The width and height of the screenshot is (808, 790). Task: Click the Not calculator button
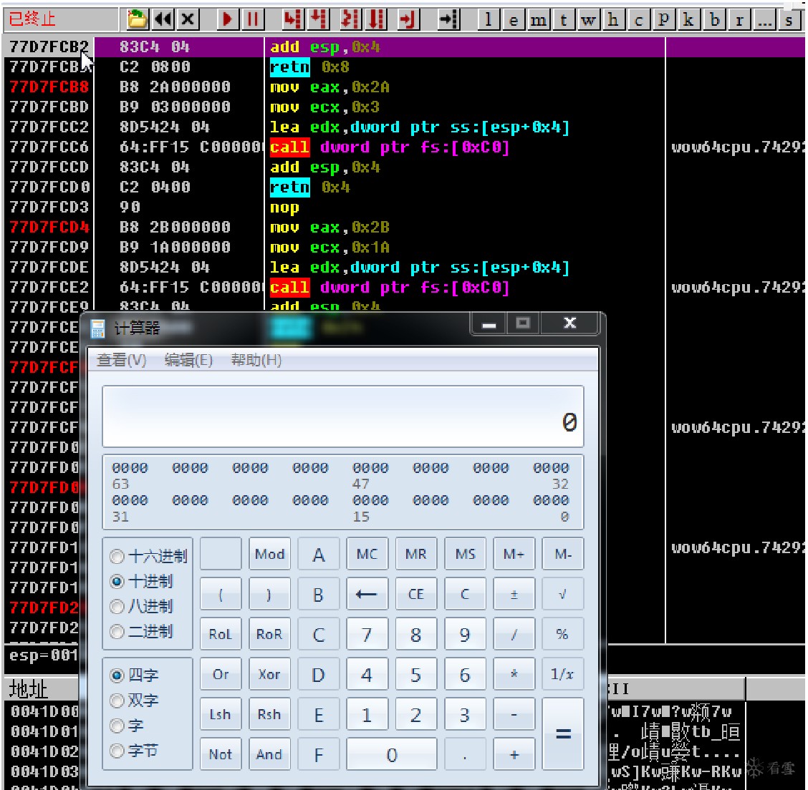[x=221, y=754]
